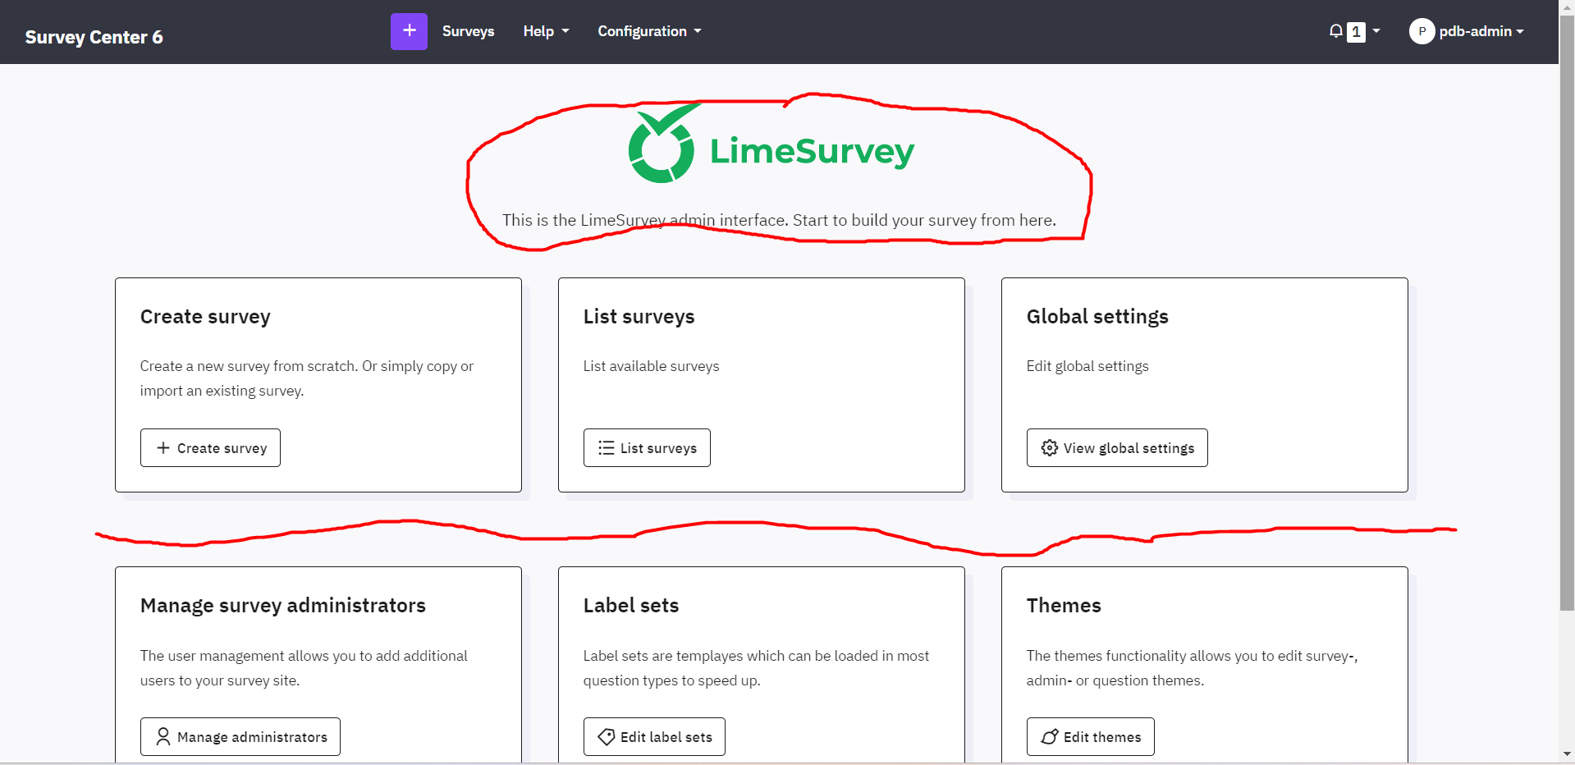Open the pdb-admin account dropdown
The image size is (1575, 765).
coord(1481,31)
